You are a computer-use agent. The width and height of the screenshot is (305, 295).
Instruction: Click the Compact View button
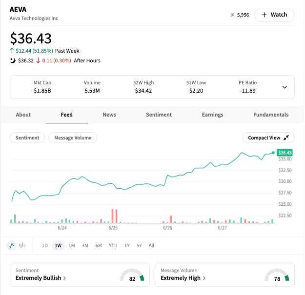tap(268, 138)
